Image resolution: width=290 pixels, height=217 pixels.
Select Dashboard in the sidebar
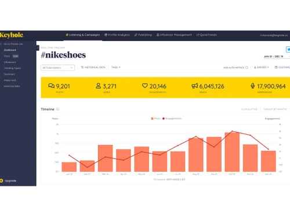(x=10, y=50)
